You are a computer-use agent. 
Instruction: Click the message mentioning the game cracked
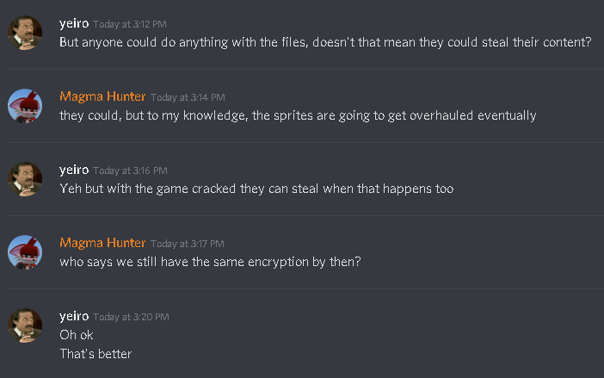click(256, 189)
